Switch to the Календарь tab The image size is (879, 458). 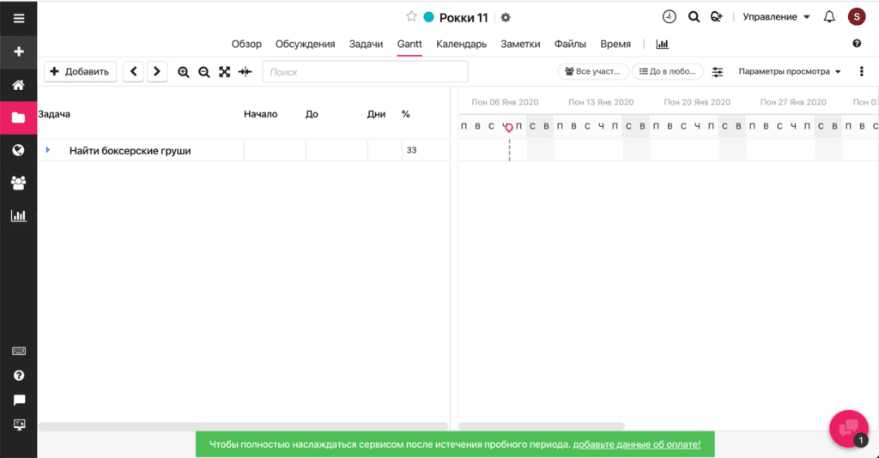461,44
